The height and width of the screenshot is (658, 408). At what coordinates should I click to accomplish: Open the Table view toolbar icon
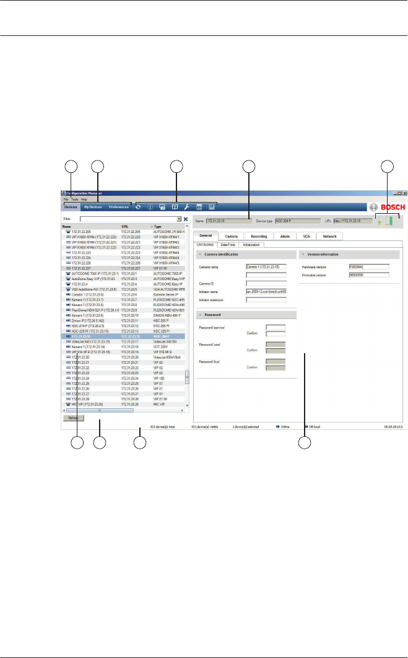pyautogui.click(x=199, y=208)
